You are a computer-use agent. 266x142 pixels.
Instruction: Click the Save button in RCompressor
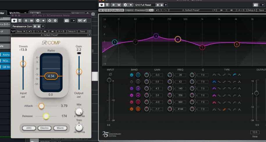click(82, 31)
